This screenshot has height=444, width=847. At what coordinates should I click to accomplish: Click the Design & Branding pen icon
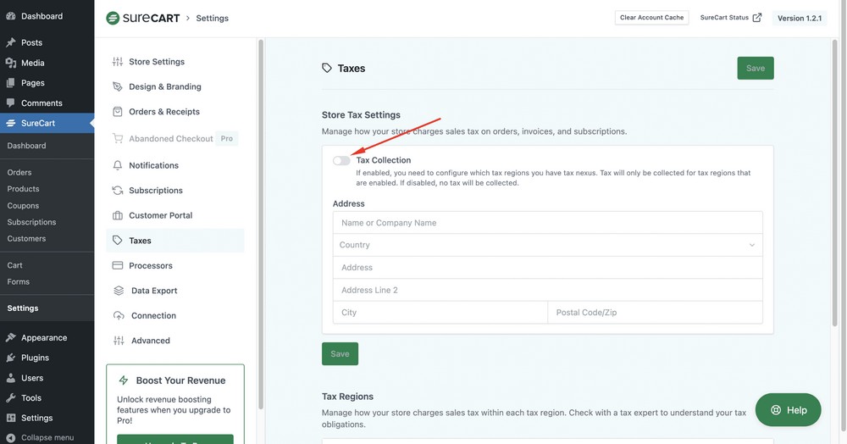(x=117, y=86)
